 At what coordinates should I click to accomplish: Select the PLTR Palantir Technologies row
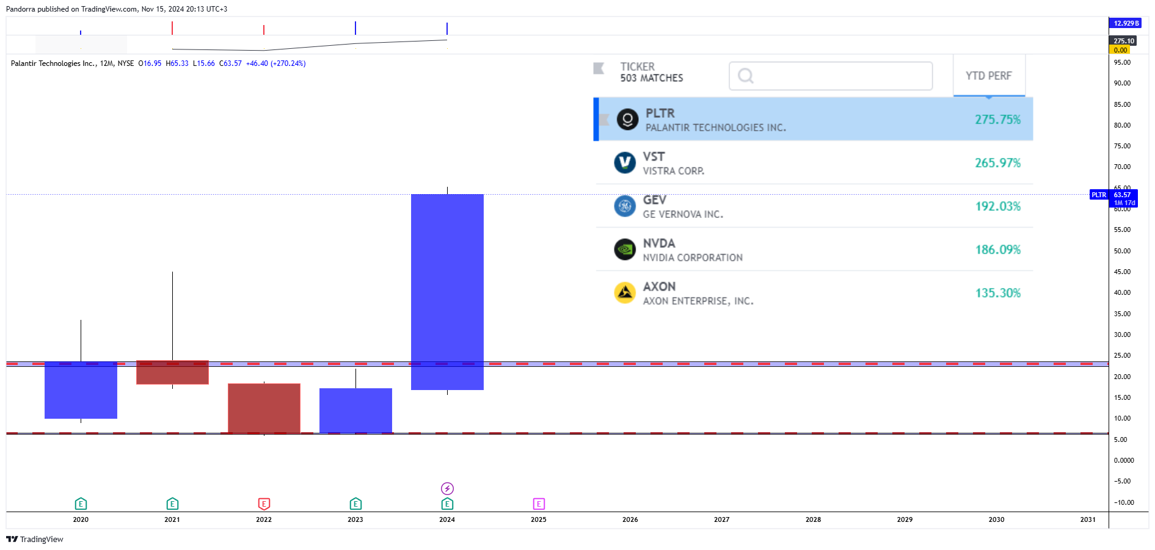pyautogui.click(x=813, y=119)
